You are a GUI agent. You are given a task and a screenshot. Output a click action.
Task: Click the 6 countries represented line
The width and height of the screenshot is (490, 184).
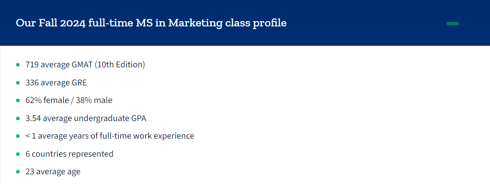pyautogui.click(x=69, y=154)
